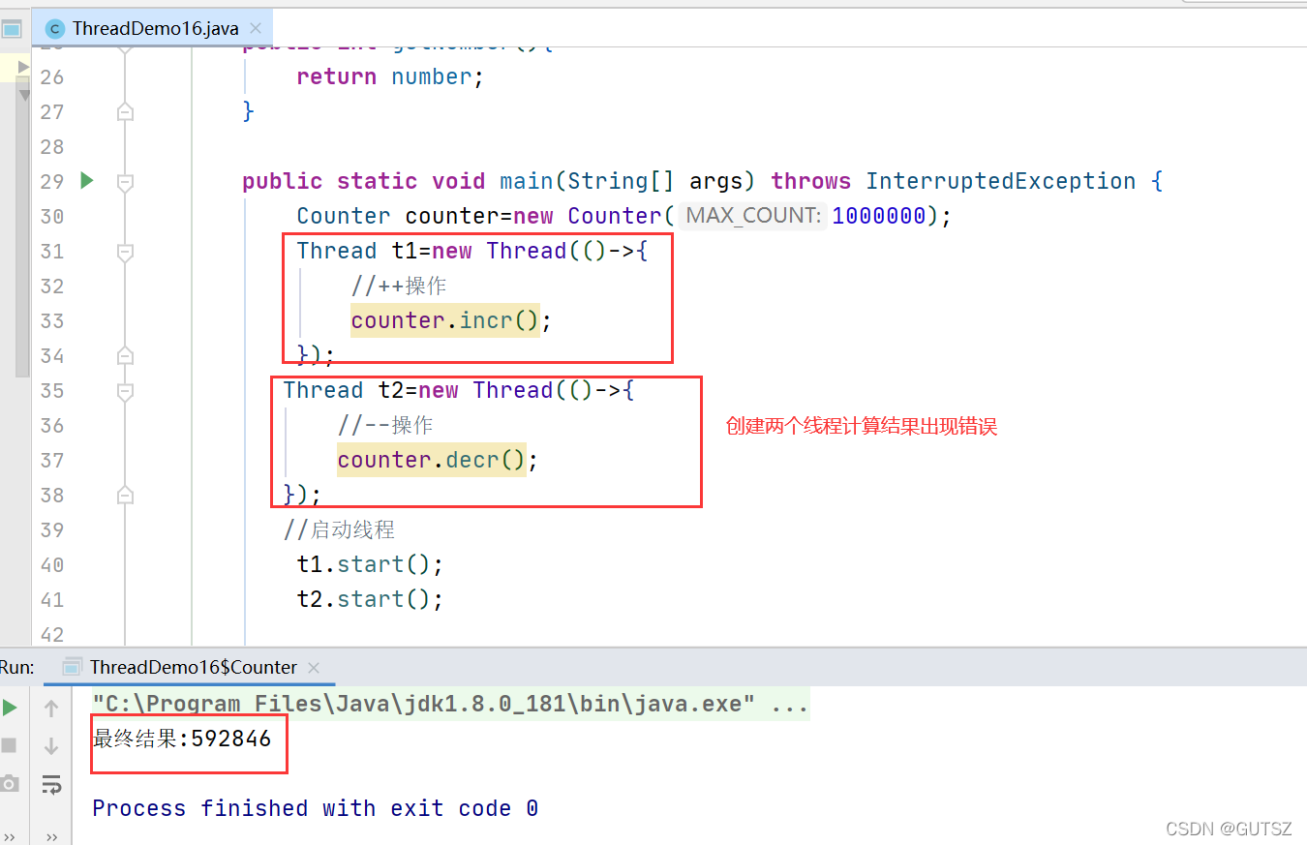Close the ThreadDemo16.java editor tab

point(256,28)
